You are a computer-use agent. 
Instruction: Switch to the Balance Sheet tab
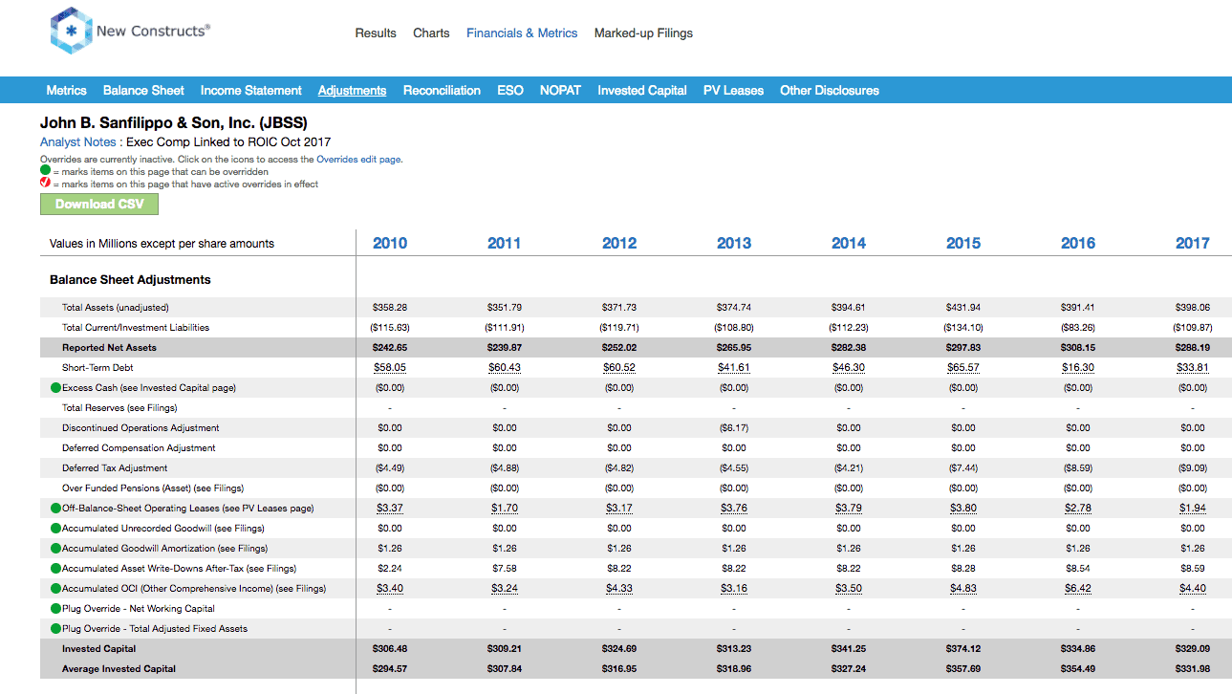click(143, 91)
